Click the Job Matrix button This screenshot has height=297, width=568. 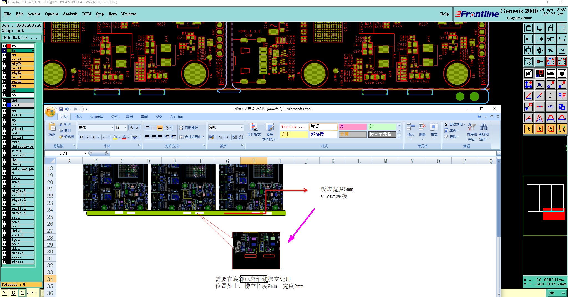click(22, 38)
